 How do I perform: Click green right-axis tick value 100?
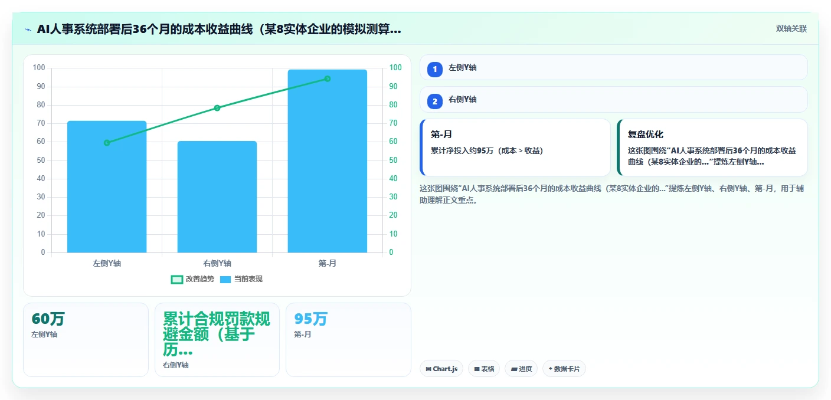395,68
